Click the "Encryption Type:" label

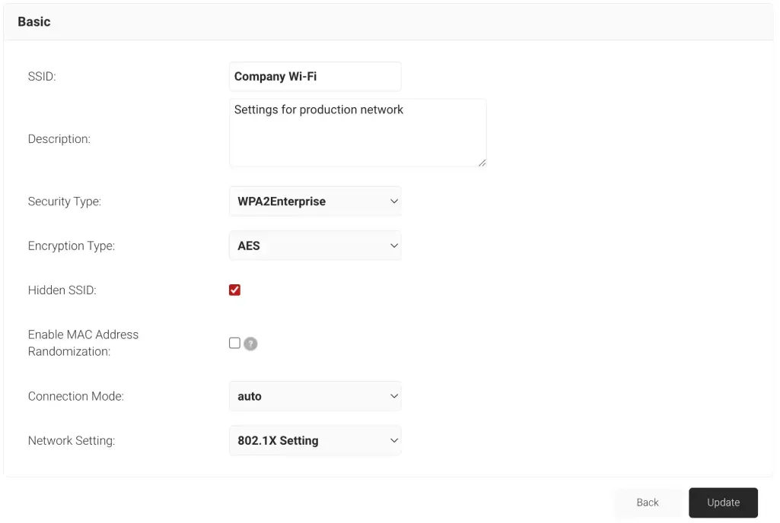tap(72, 246)
